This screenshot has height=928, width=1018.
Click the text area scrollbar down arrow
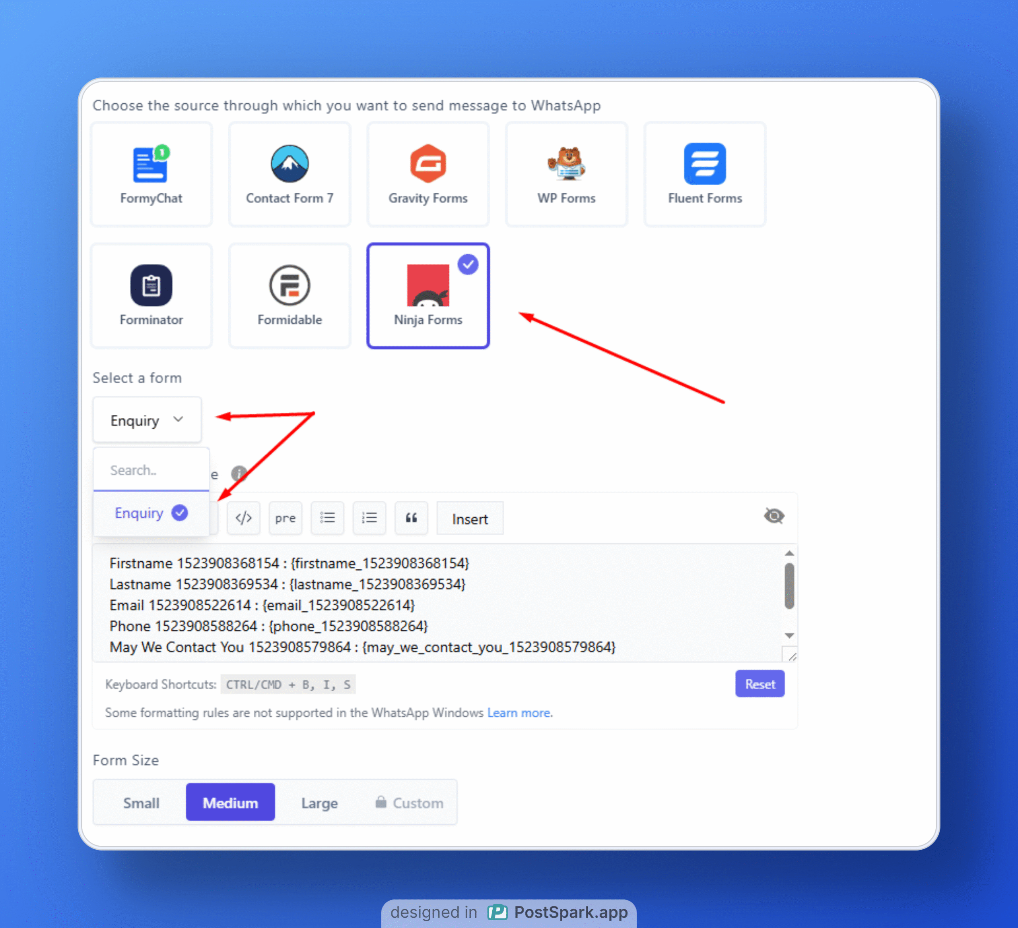(789, 636)
